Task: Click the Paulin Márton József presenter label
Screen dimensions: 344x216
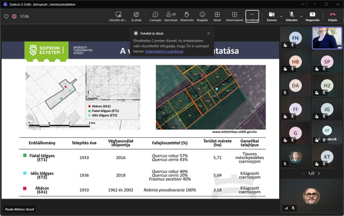Action: (19, 209)
